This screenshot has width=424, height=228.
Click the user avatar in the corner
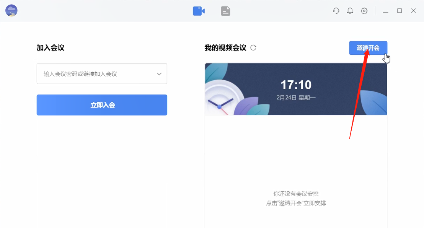pos(11,11)
